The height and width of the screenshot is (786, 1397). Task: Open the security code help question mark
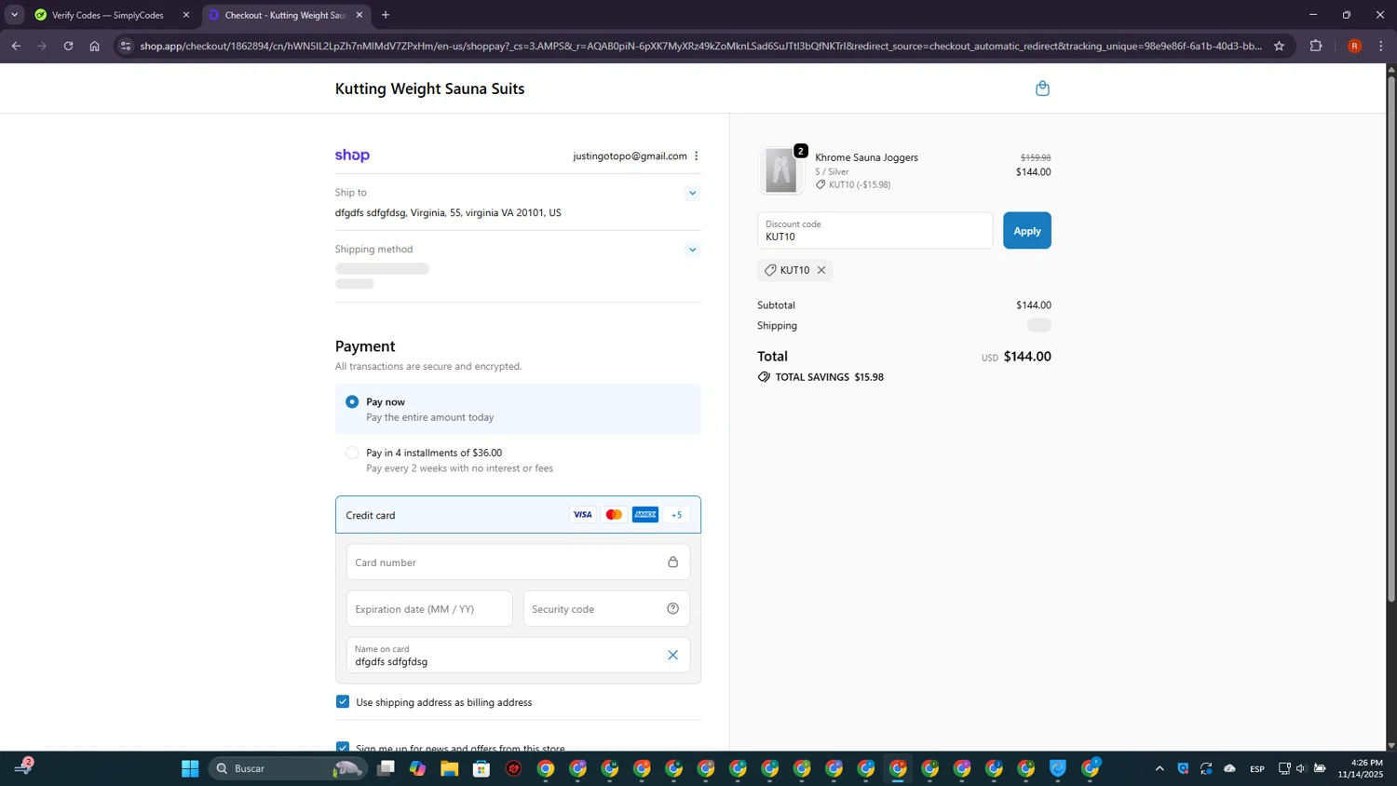(672, 609)
